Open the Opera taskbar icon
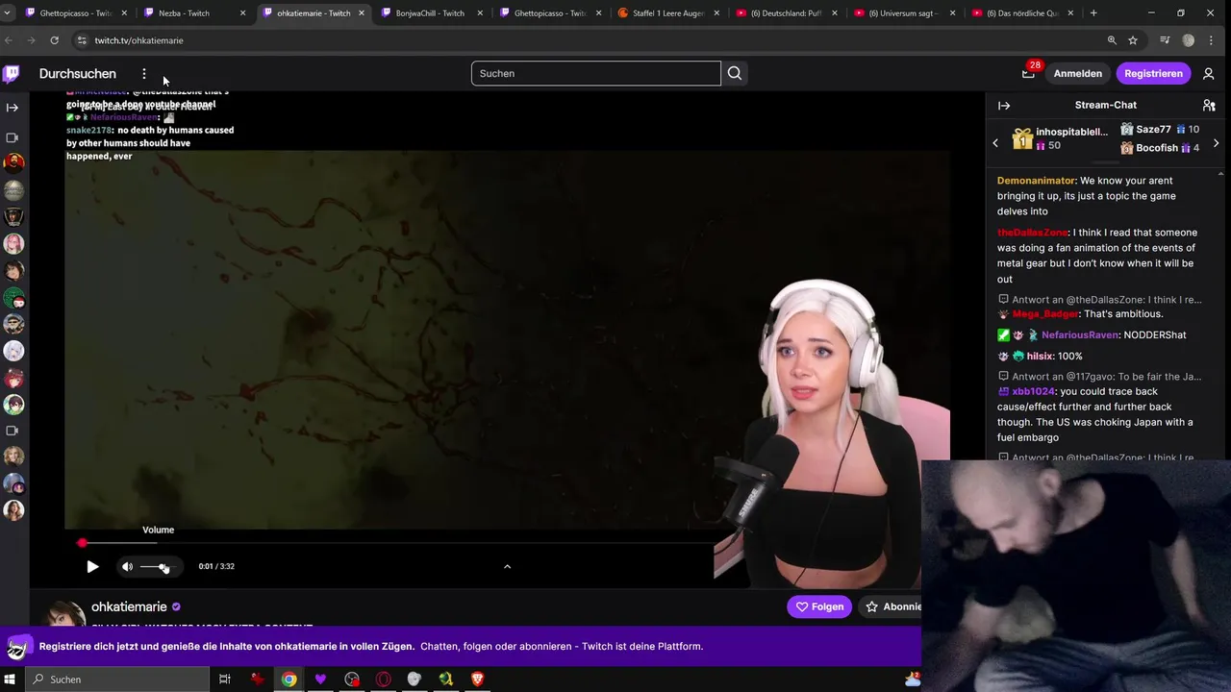 (383, 680)
